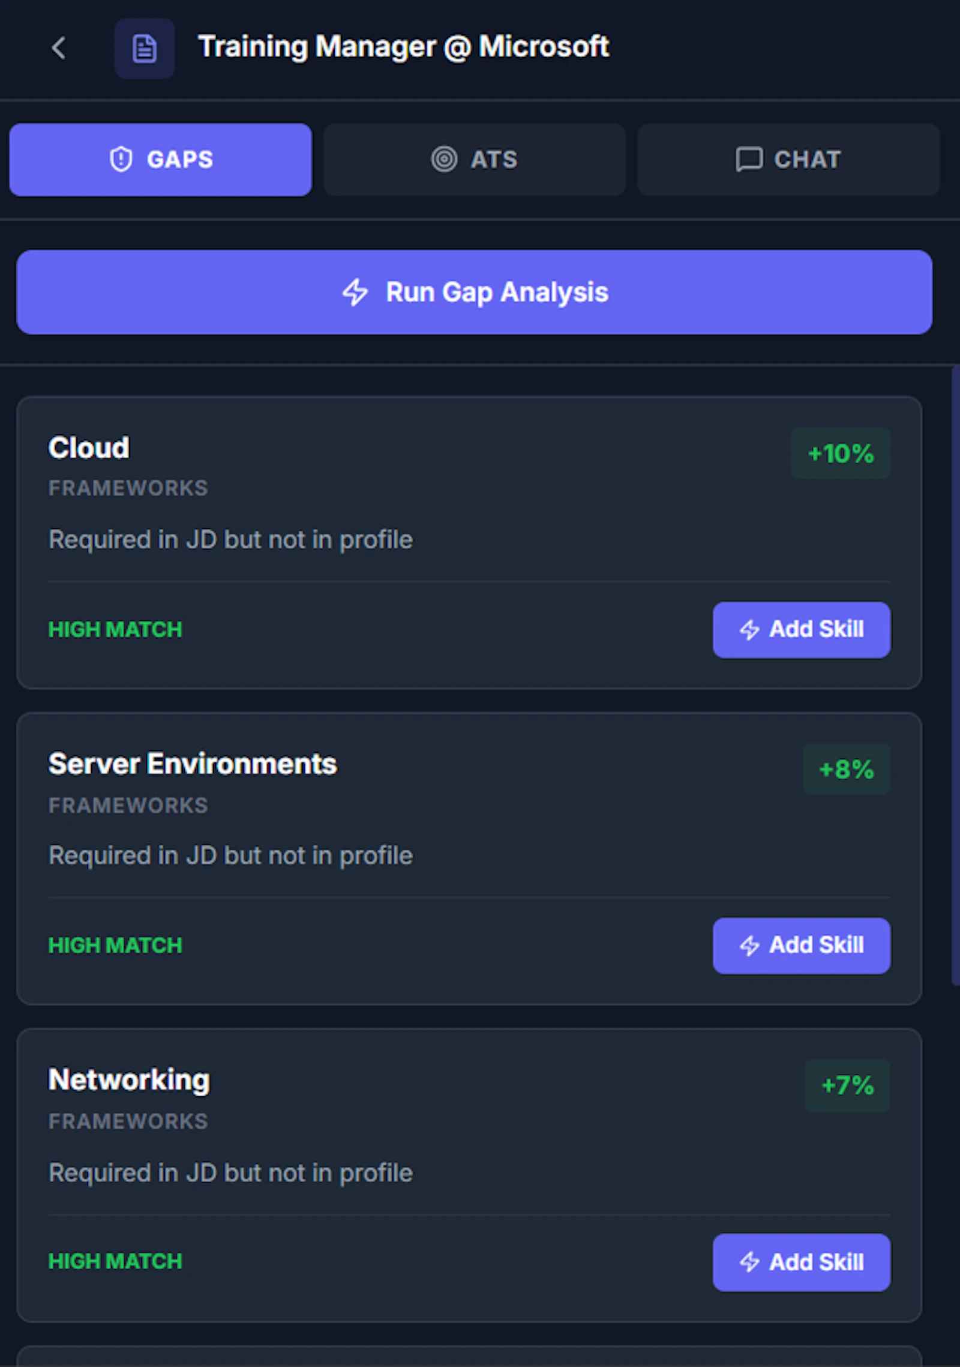Screen dimensions: 960x1367
Task: Switch to the ATS tab
Action: [475, 160]
